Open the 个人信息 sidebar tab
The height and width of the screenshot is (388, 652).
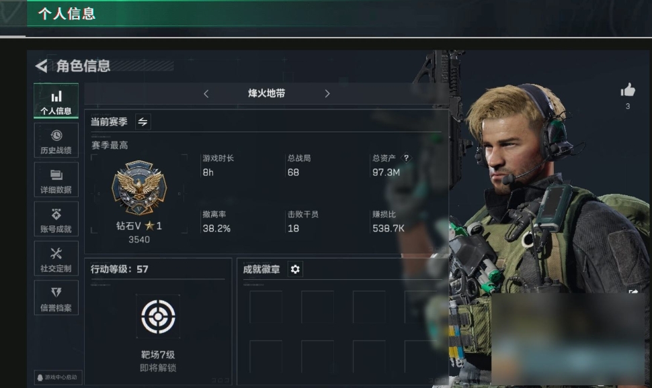click(56, 101)
